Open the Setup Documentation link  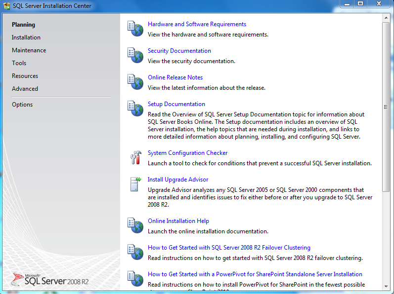176,104
